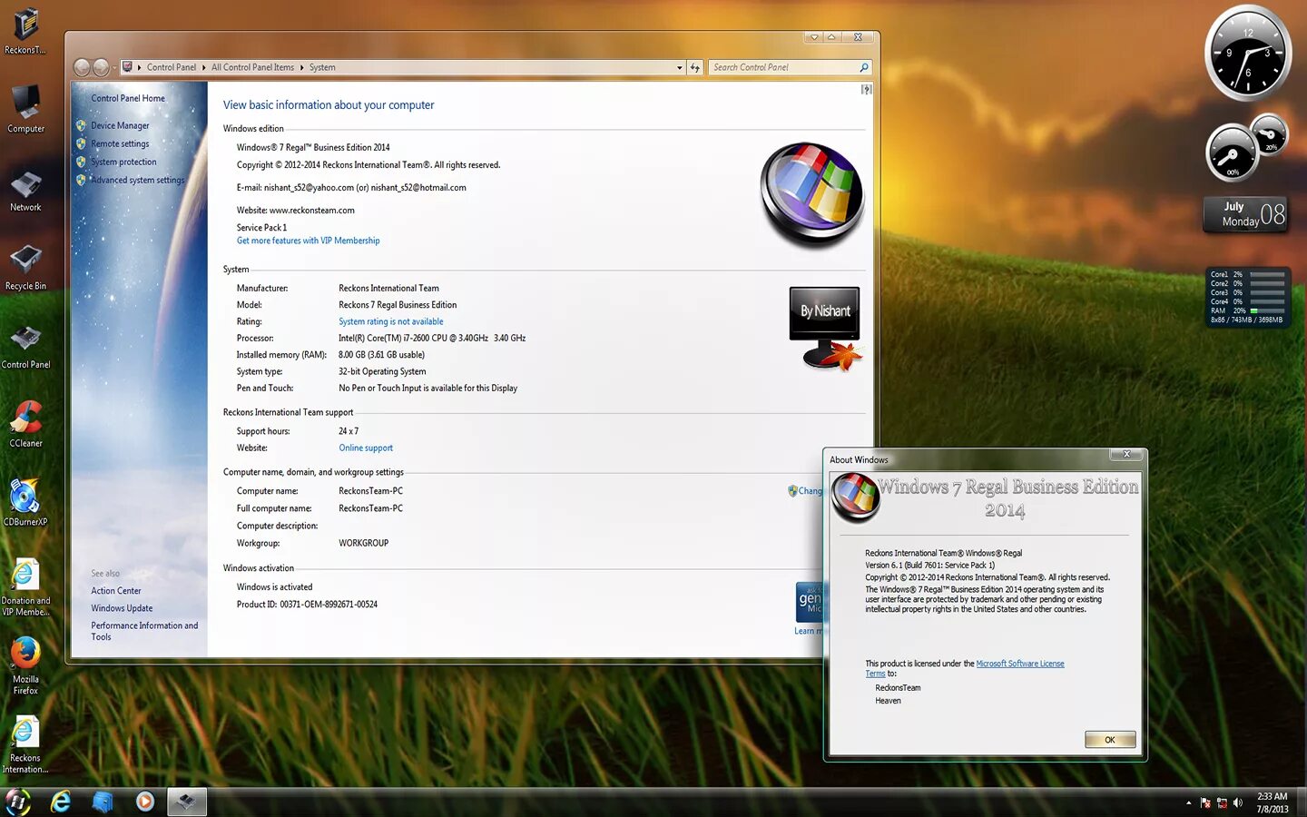Open the Computer desktop icon
The image size is (1307, 817).
coord(25,109)
